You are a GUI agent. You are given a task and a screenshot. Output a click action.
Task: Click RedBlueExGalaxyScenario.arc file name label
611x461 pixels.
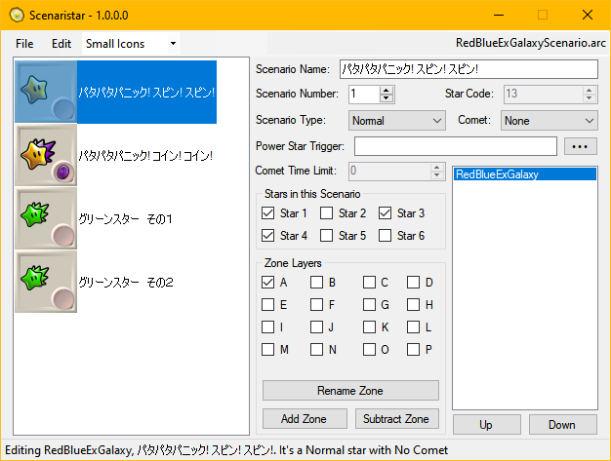(x=531, y=43)
